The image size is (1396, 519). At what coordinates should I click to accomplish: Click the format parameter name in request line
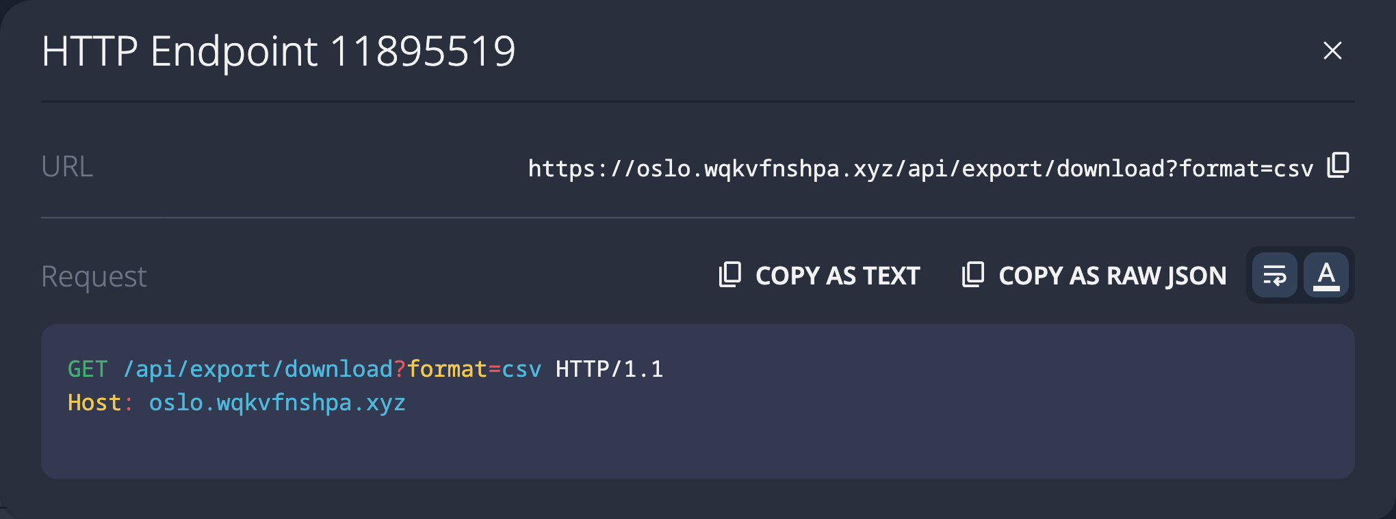[x=446, y=369]
